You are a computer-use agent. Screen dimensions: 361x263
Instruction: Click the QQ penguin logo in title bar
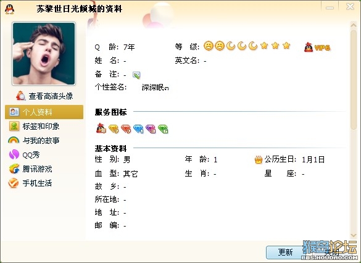9,9
